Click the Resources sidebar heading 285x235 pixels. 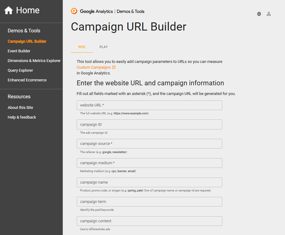coord(19,97)
